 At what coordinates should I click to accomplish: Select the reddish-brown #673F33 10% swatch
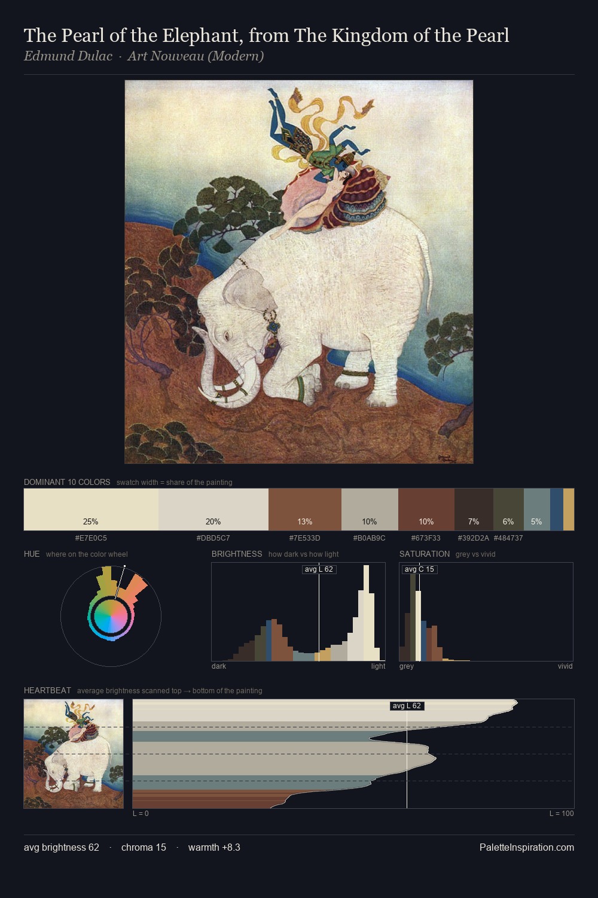pyautogui.click(x=426, y=509)
